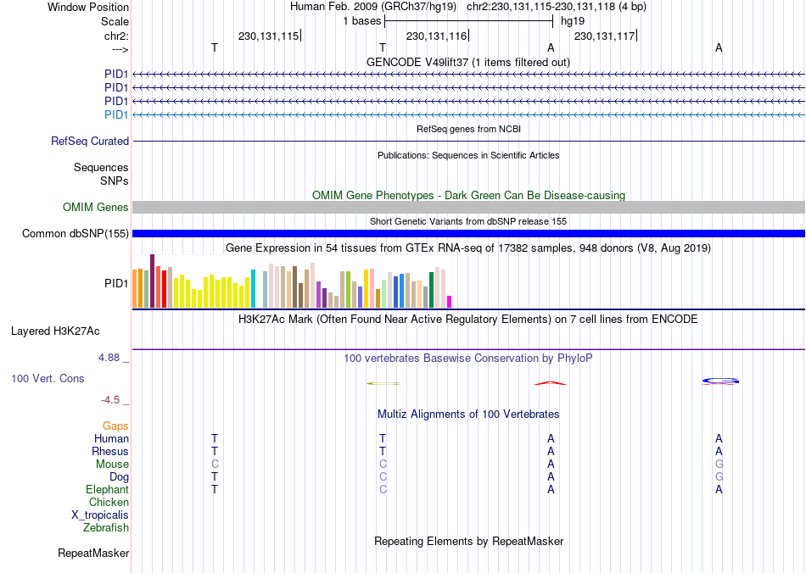Click the Scale label

tap(115, 21)
